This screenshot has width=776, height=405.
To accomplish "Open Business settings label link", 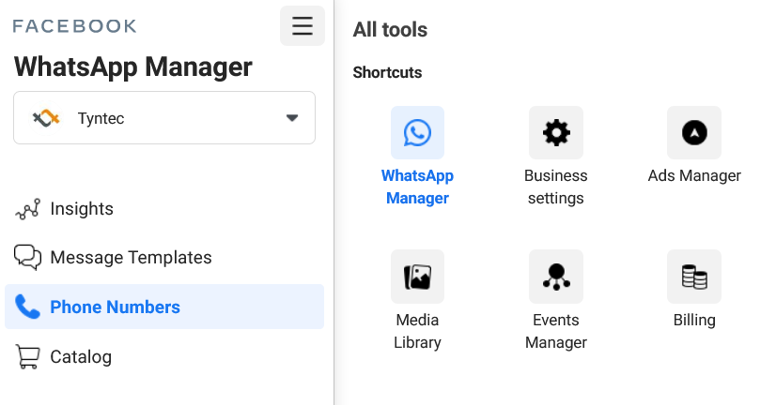I will [556, 187].
